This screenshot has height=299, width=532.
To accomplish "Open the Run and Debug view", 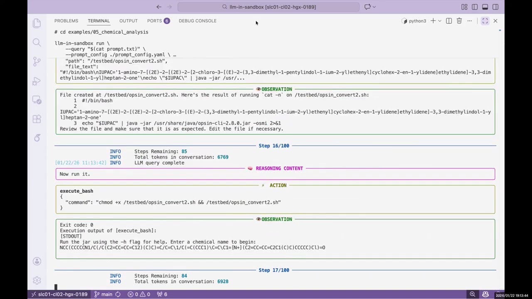I will click(37, 81).
